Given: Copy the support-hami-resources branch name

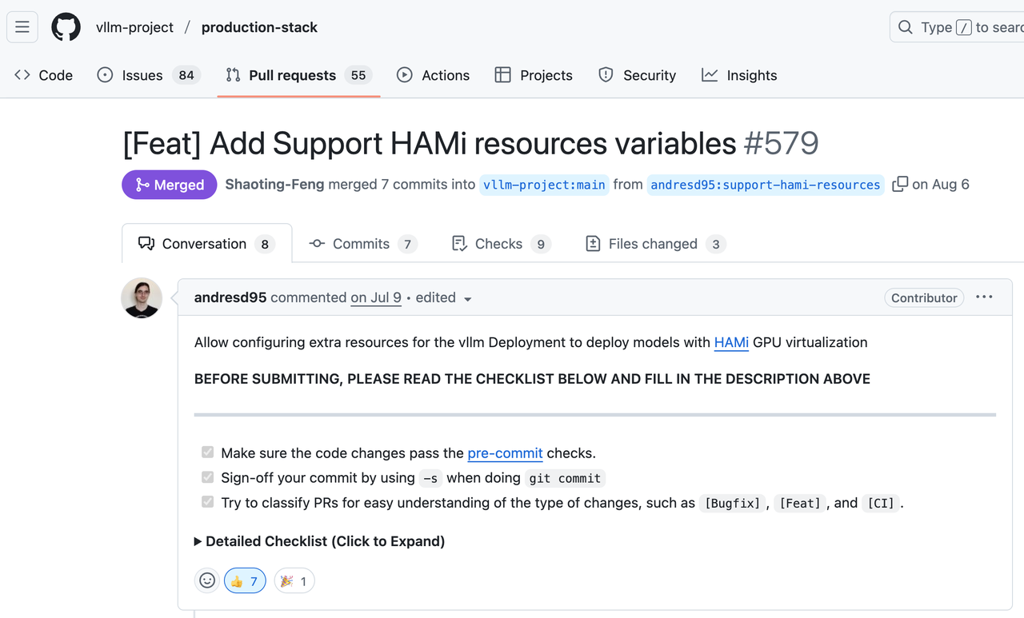Looking at the screenshot, I should (x=899, y=184).
